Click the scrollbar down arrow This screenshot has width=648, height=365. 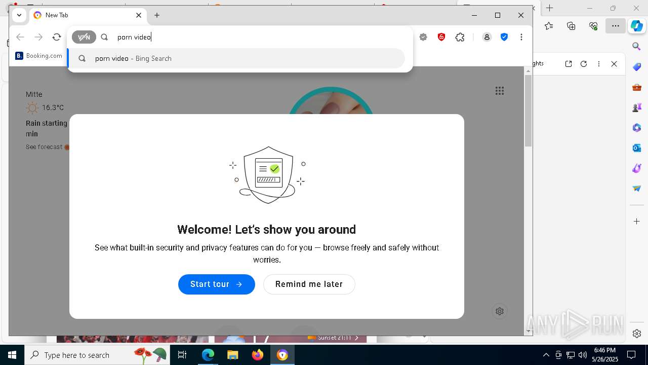coord(529,332)
